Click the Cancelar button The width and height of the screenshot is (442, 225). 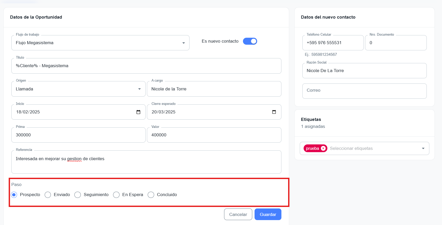point(238,214)
